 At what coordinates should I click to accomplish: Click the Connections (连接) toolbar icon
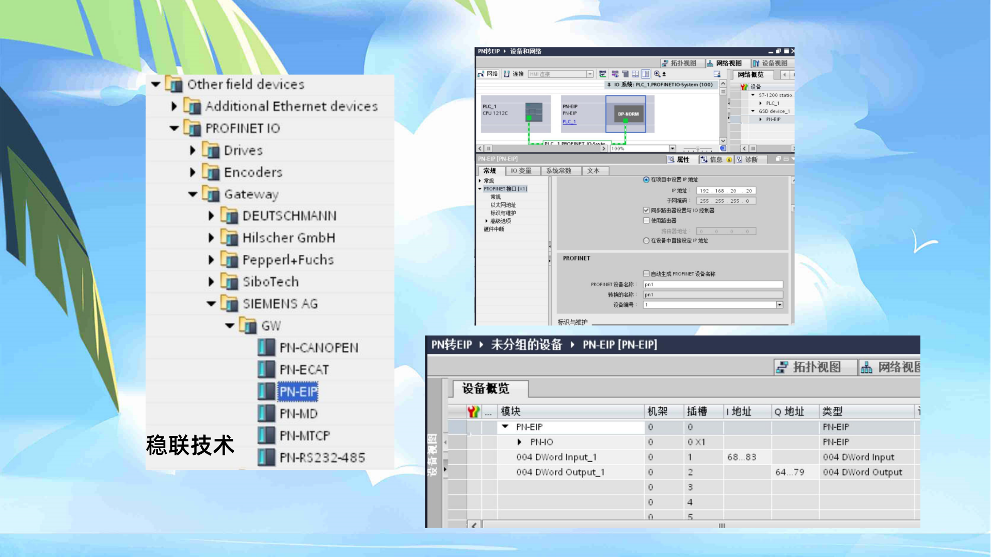507,74
